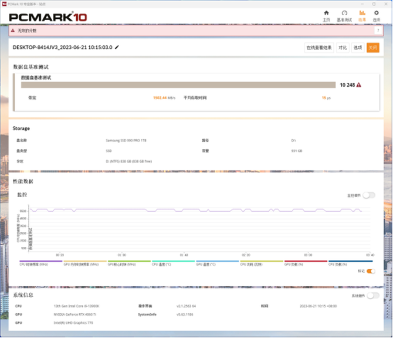Screen dimensions: 393x338
Task: Click the 监控 subsection heading
Action: (22, 195)
